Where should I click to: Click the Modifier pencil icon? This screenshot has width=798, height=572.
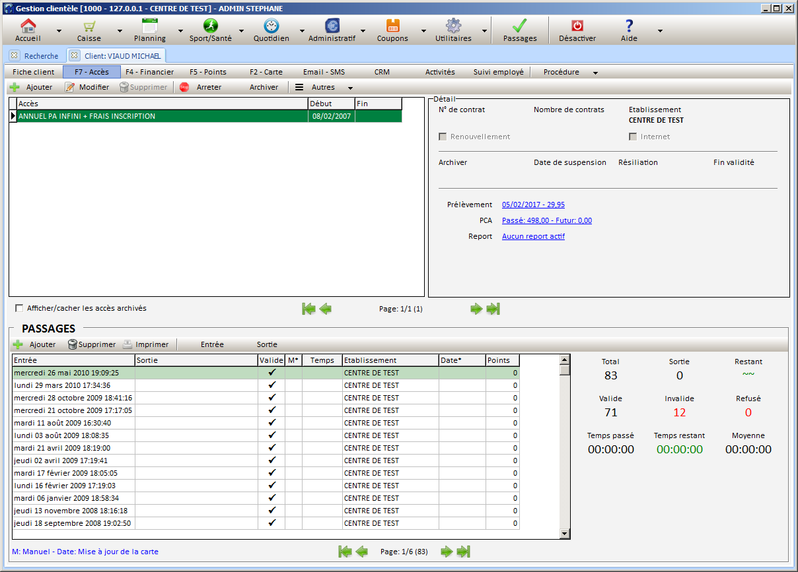tap(69, 87)
